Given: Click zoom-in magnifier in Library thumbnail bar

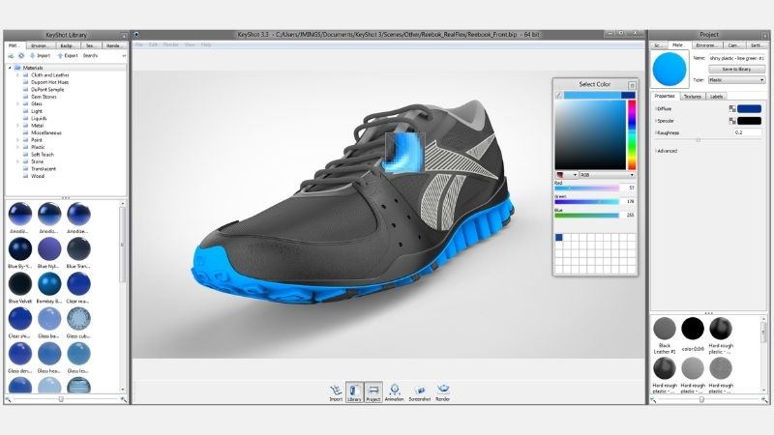Looking at the screenshot, I should (x=124, y=399).
